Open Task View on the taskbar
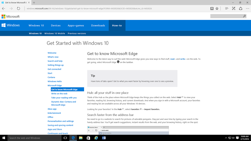Image resolution: width=251 pixels, height=141 pixels. [x=65, y=138]
